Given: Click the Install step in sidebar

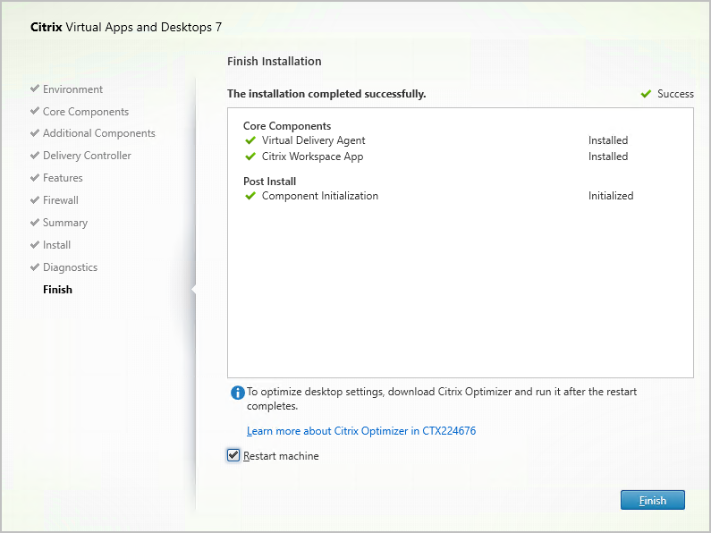Looking at the screenshot, I should tap(56, 245).
